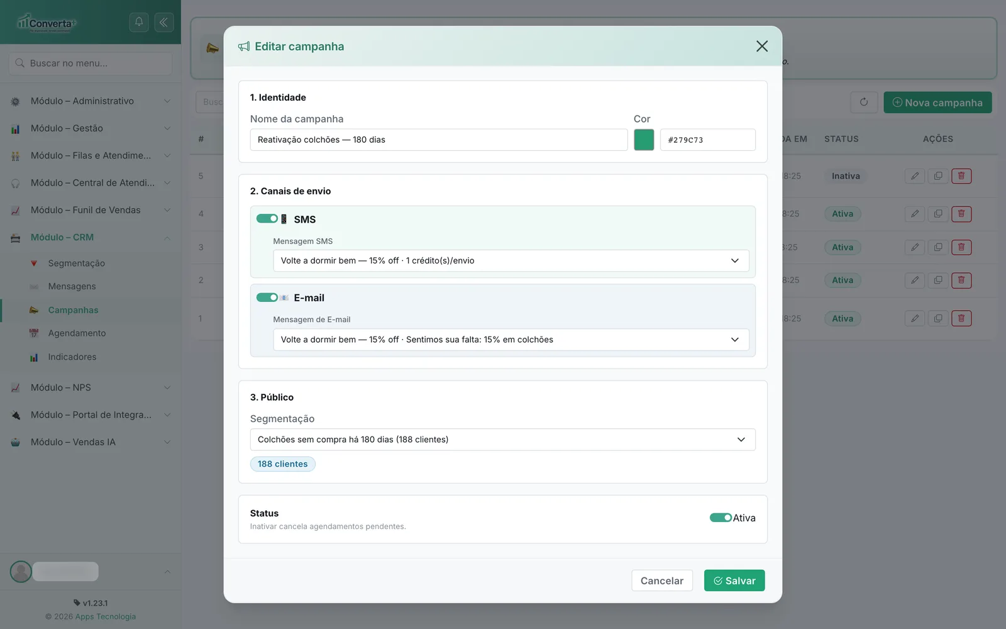Delete the Inativa campaign via its trash icon
The image size is (1006, 629).
(961, 176)
